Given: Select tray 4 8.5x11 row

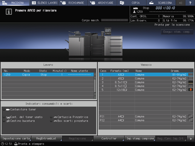Looking at the screenshot, I should click(x=146, y=86).
